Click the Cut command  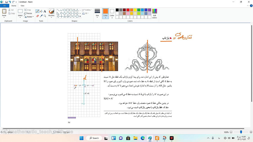(11, 10)
